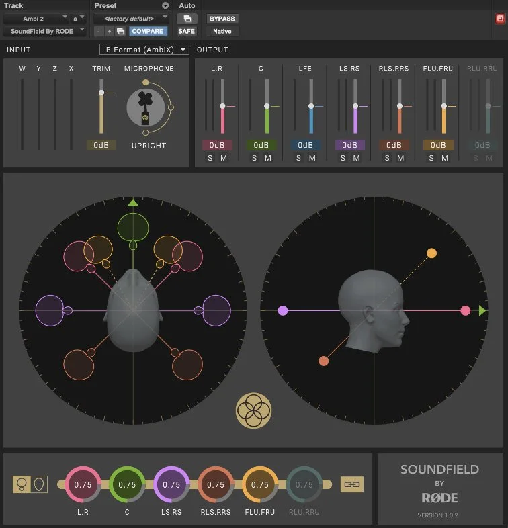Select the right yellow FRU speaker pattern
508x528 pixels.
point(168,249)
